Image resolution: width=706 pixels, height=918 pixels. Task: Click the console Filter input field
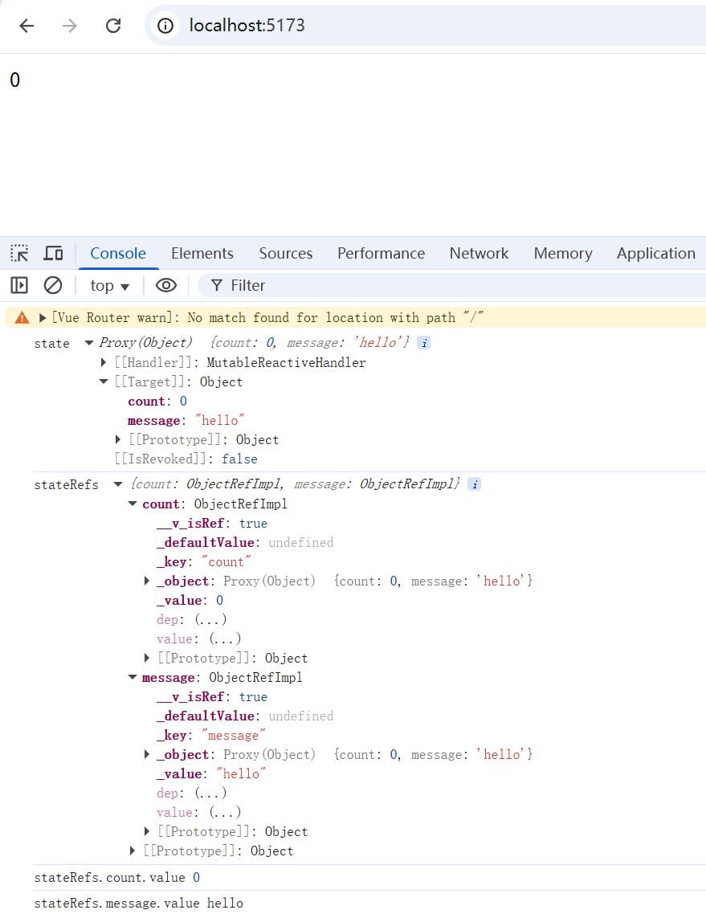coord(451,286)
